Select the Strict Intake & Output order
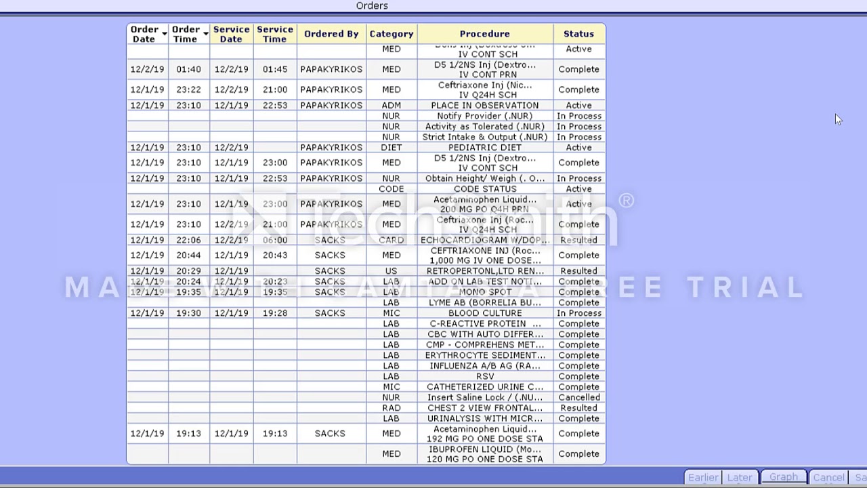 (485, 137)
